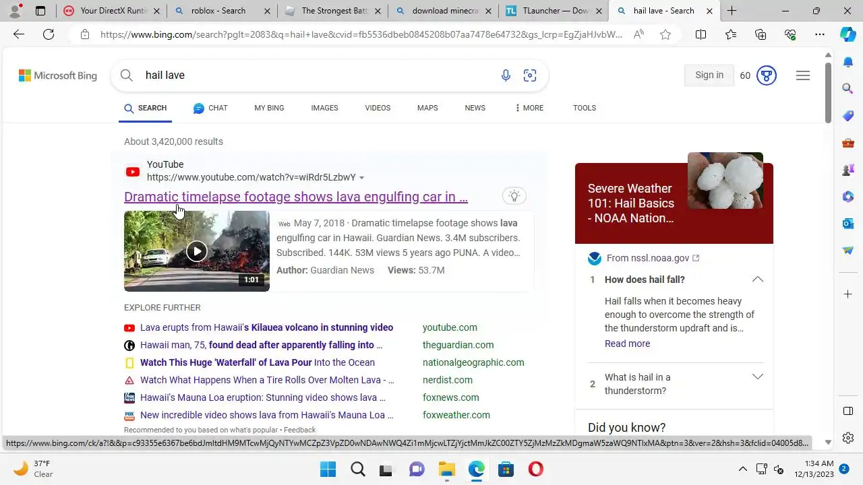Click 'Read more' under hail answer
The image size is (863, 485).
click(627, 344)
